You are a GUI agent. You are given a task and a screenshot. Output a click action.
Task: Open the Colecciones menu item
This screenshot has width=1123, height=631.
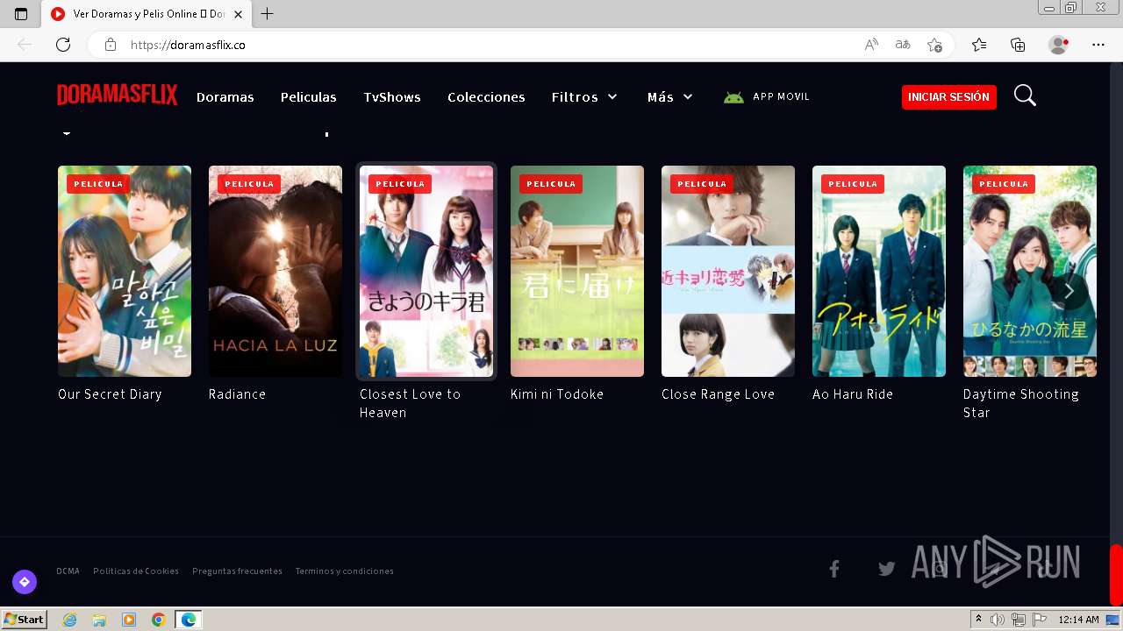point(486,97)
